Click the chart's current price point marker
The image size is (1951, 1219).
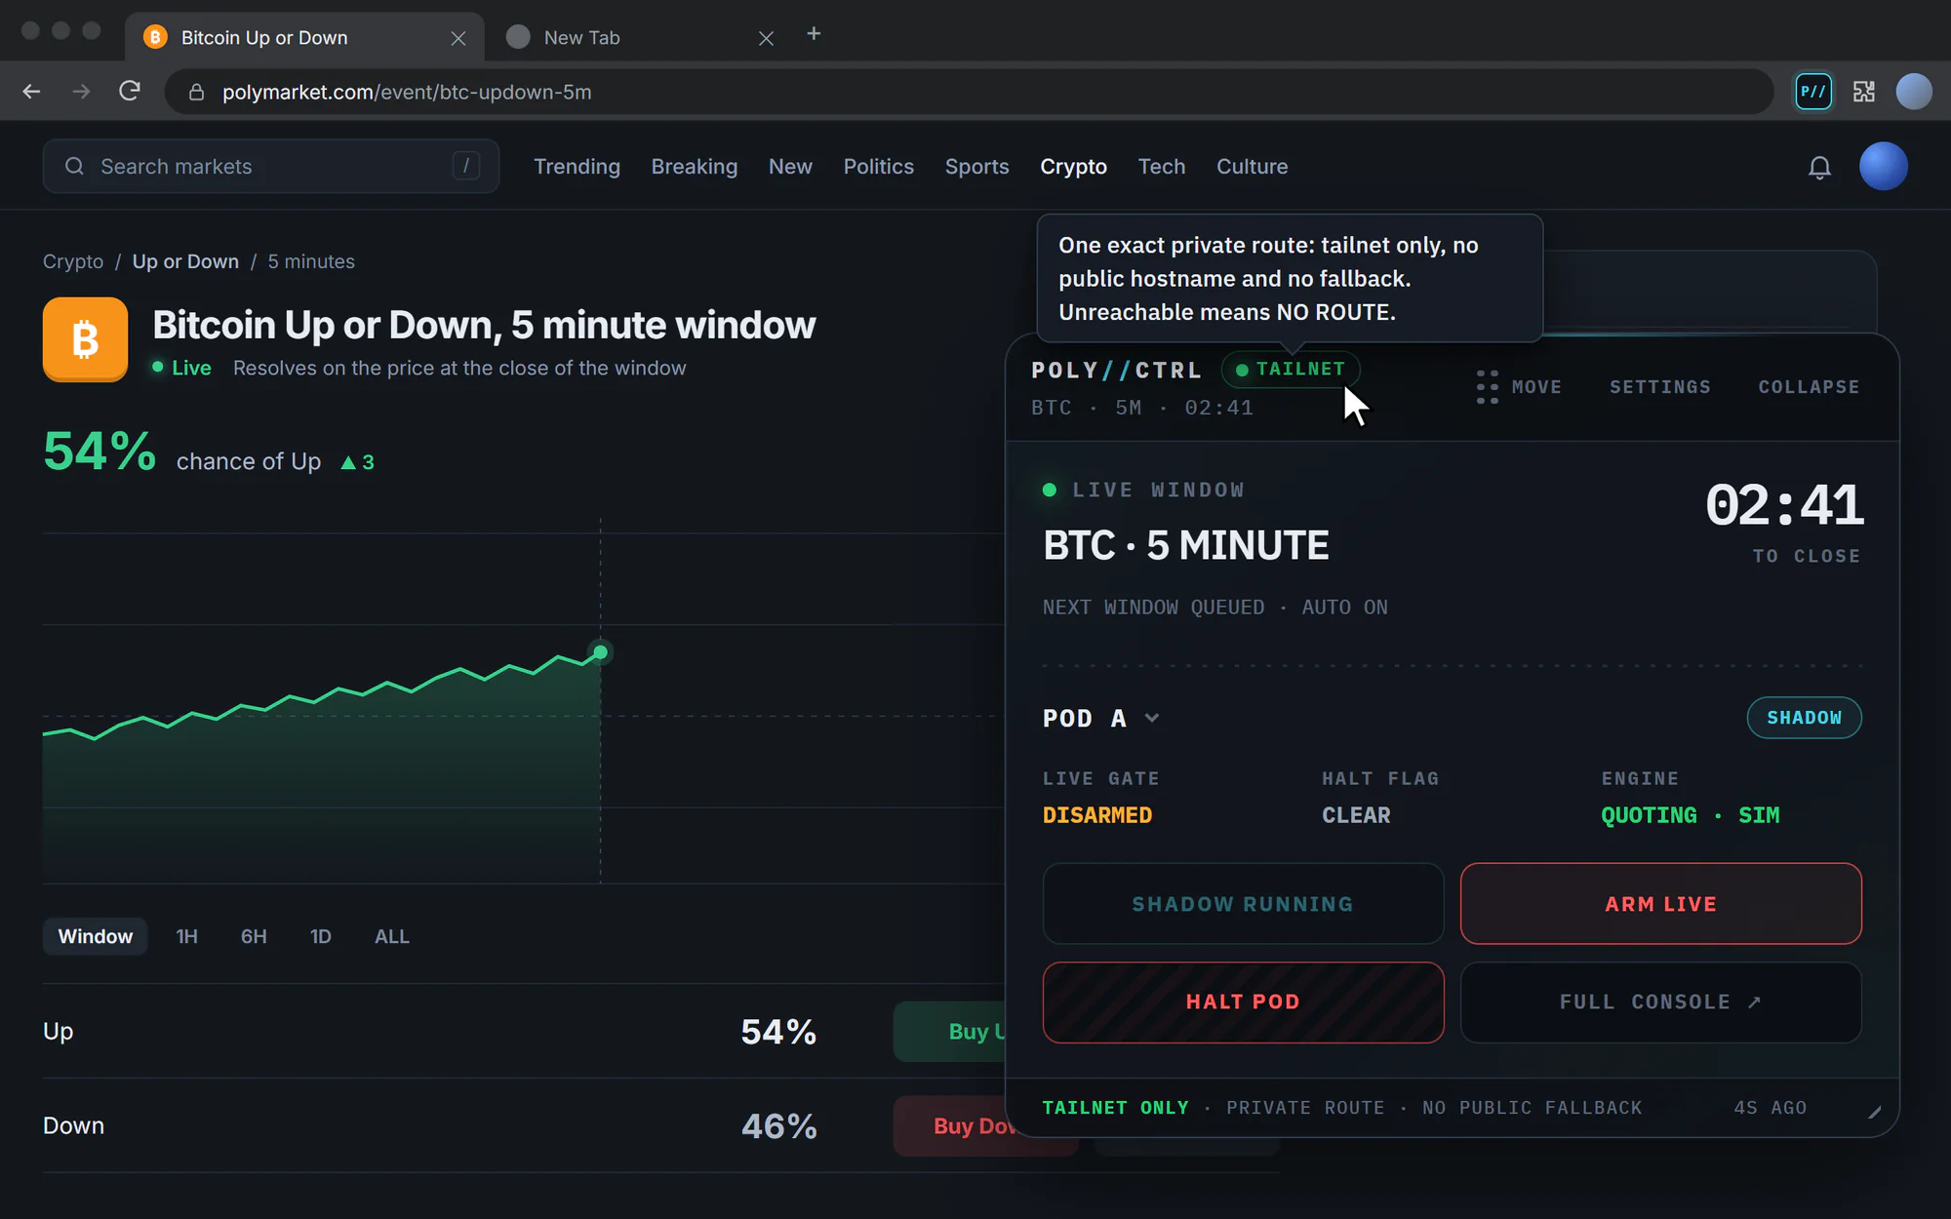(x=601, y=652)
